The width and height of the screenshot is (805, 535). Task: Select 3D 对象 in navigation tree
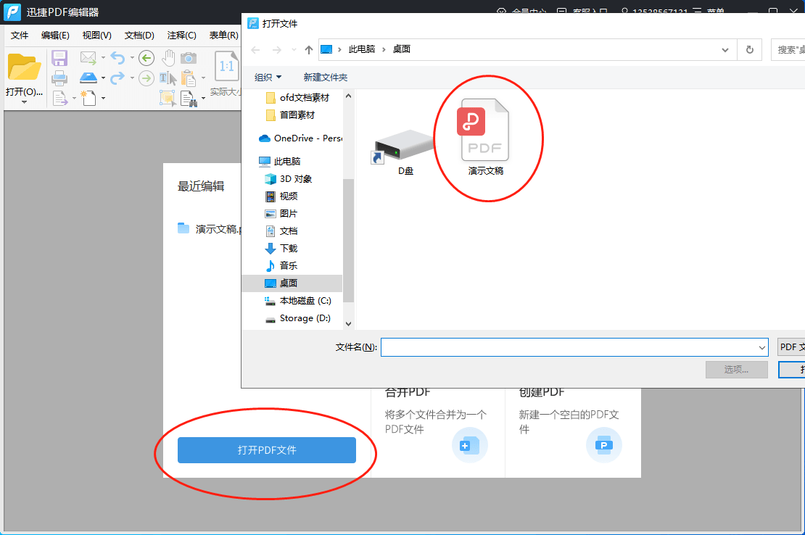288,178
